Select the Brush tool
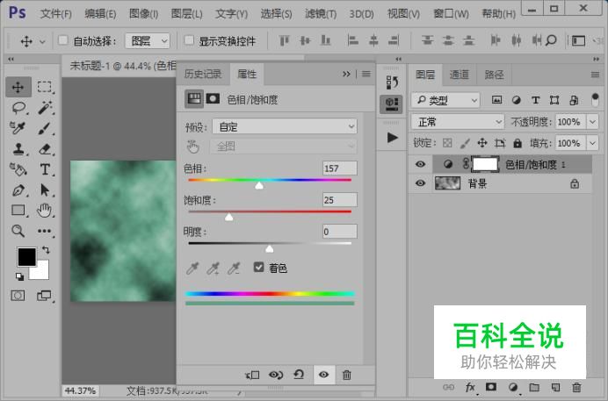Viewport: 608px width, 401px height. [45, 128]
